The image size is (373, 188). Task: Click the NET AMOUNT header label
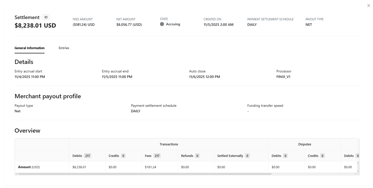tap(126, 19)
